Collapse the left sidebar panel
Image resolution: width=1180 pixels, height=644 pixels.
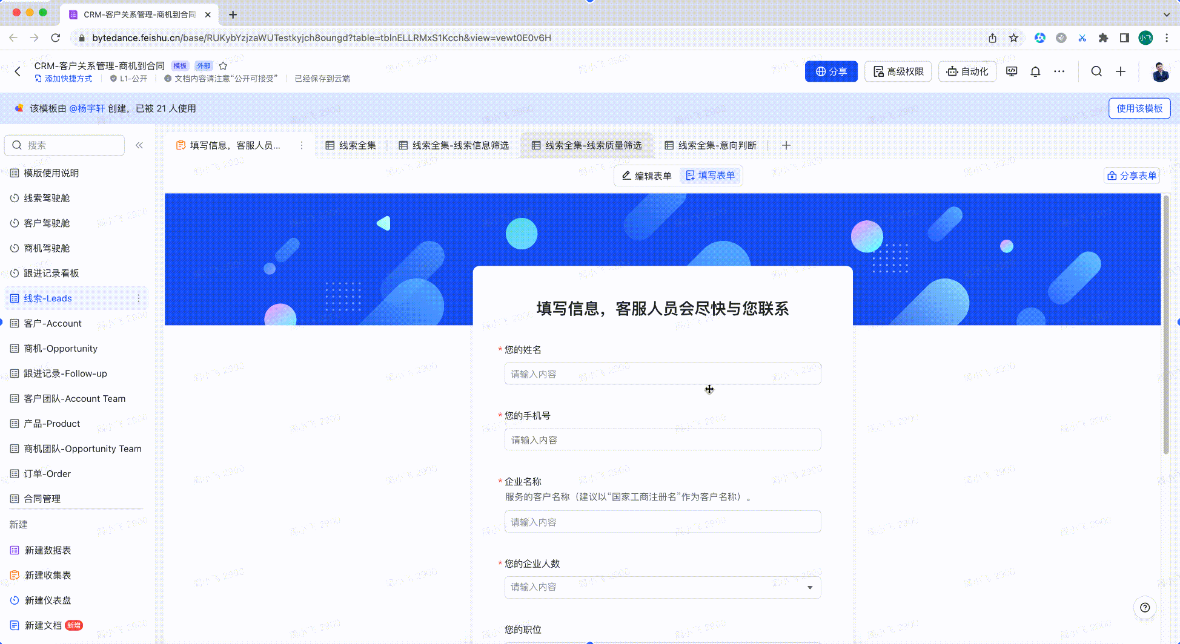pyautogui.click(x=139, y=145)
